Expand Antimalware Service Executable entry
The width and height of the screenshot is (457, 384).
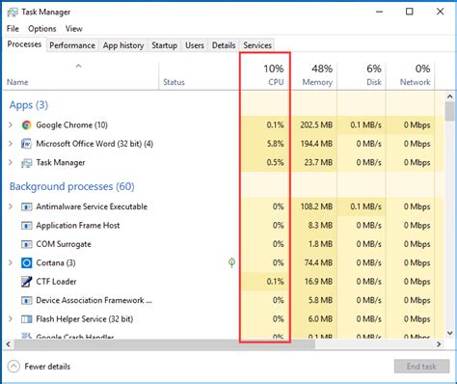click(11, 206)
